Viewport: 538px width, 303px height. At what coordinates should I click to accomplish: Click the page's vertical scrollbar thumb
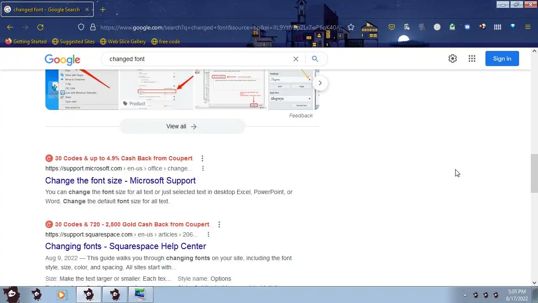(x=534, y=173)
